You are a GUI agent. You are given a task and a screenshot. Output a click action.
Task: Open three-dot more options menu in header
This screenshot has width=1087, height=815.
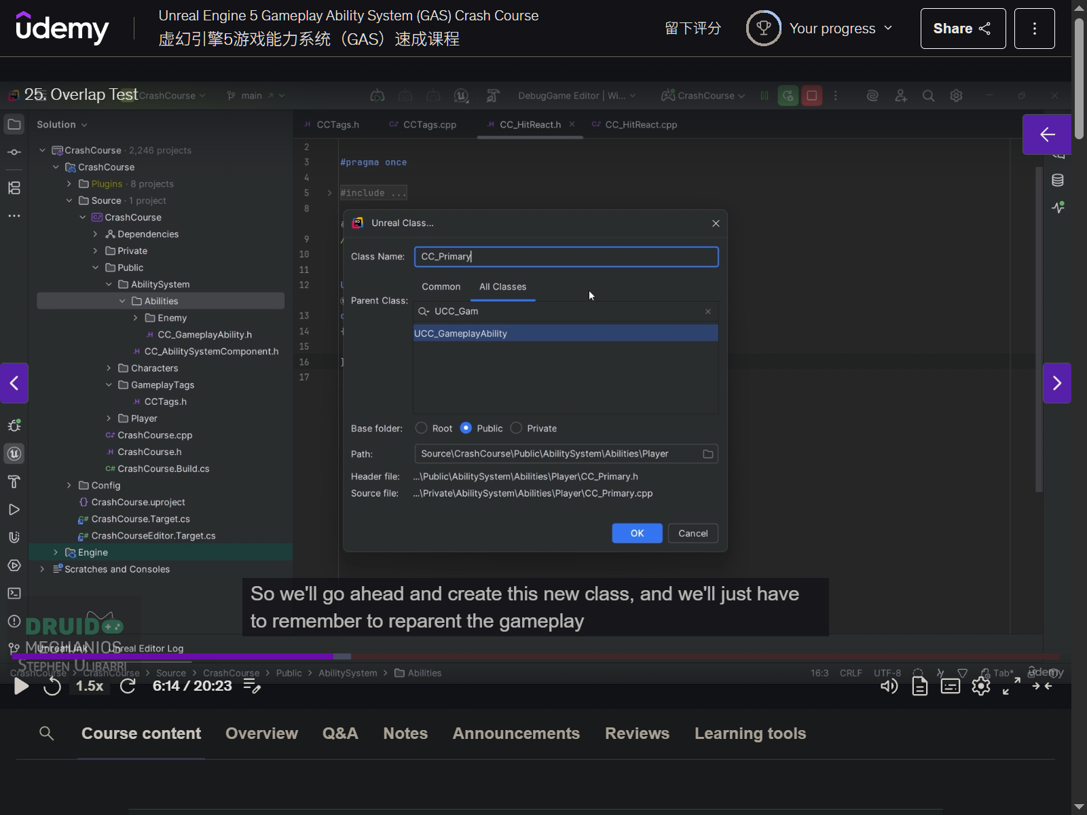click(x=1034, y=29)
